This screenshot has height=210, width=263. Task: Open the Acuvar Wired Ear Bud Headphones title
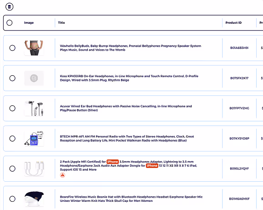click(126, 108)
